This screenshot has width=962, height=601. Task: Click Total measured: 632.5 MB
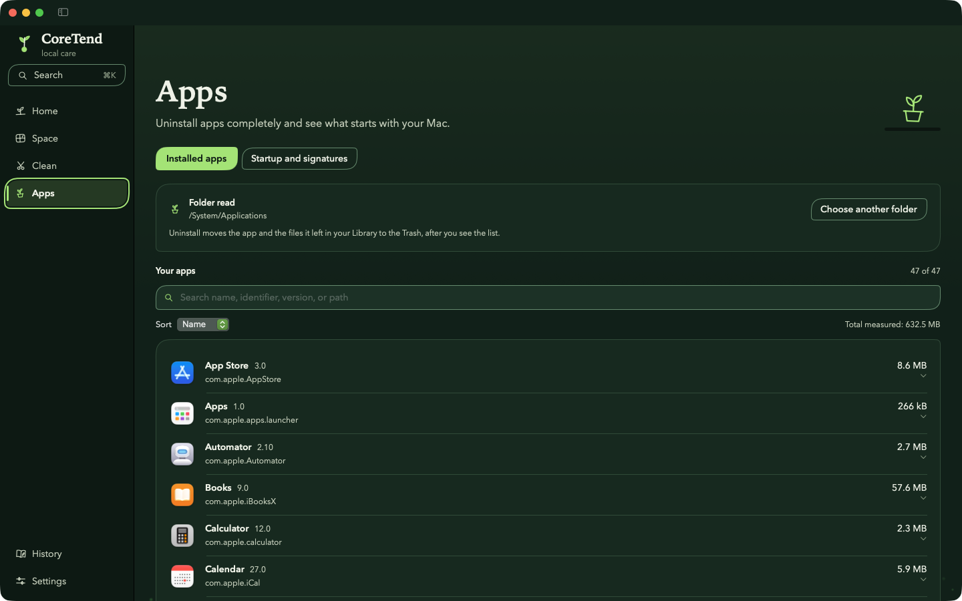(893, 325)
